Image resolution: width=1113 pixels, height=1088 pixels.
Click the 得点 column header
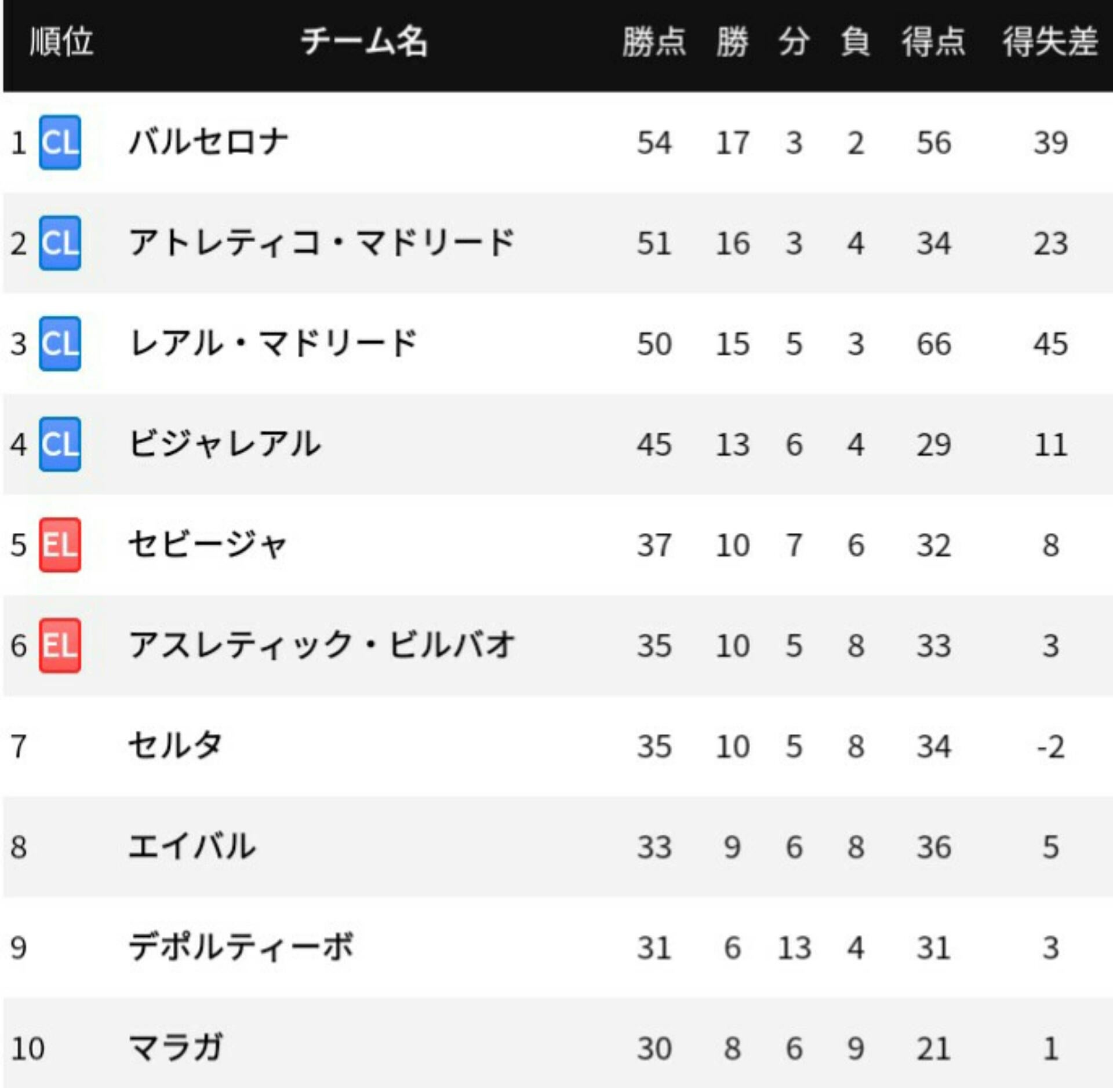(933, 42)
